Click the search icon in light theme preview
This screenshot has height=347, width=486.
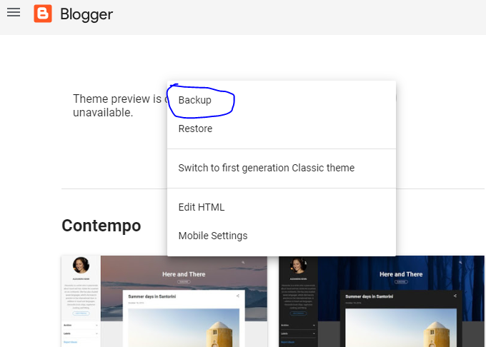pyautogui.click(x=243, y=262)
